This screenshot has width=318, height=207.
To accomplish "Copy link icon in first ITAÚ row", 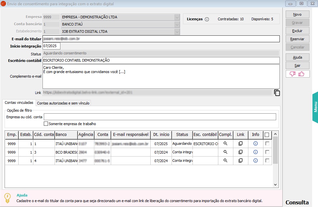I will click(x=241, y=143).
